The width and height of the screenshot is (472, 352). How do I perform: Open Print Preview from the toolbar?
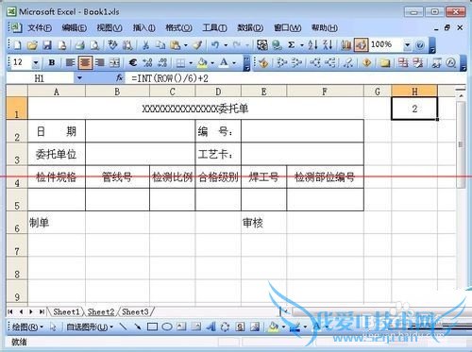click(94, 45)
